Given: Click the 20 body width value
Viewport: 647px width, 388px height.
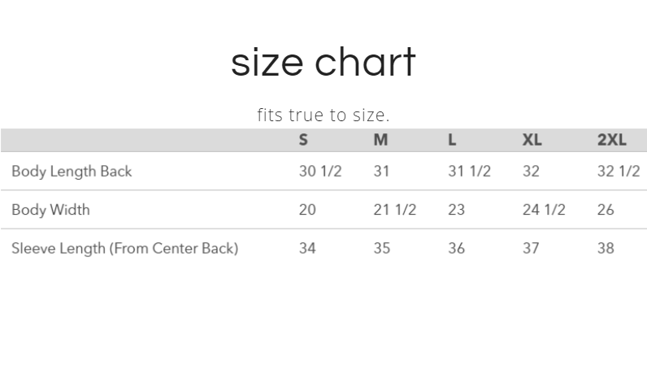Looking at the screenshot, I should click(x=307, y=210).
